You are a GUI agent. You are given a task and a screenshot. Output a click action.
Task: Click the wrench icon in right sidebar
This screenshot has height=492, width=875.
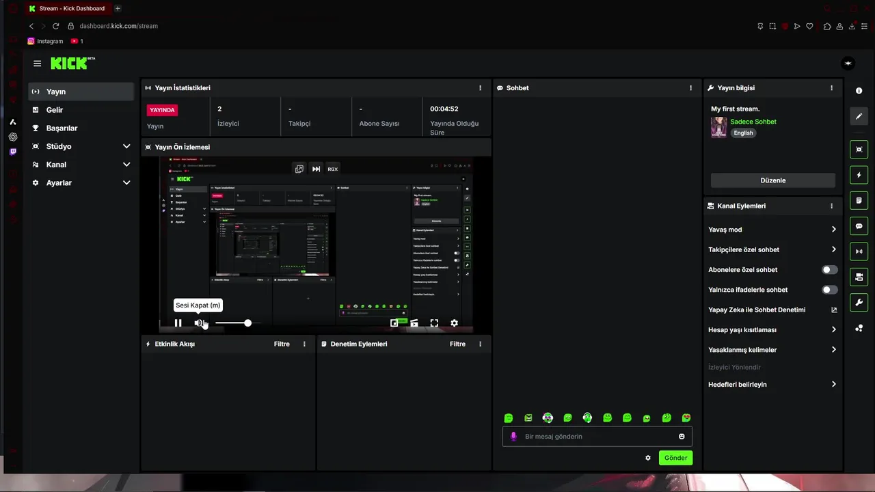(859, 303)
